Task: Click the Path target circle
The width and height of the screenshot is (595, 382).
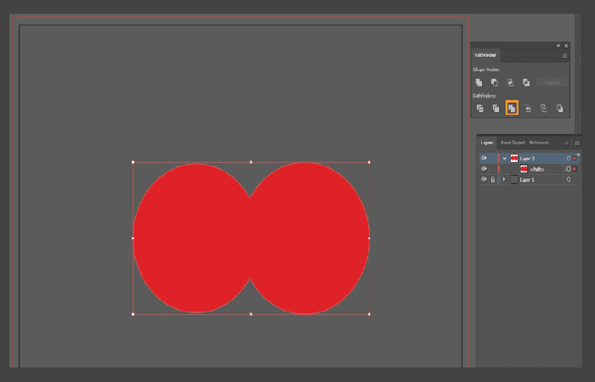Action: (x=569, y=169)
